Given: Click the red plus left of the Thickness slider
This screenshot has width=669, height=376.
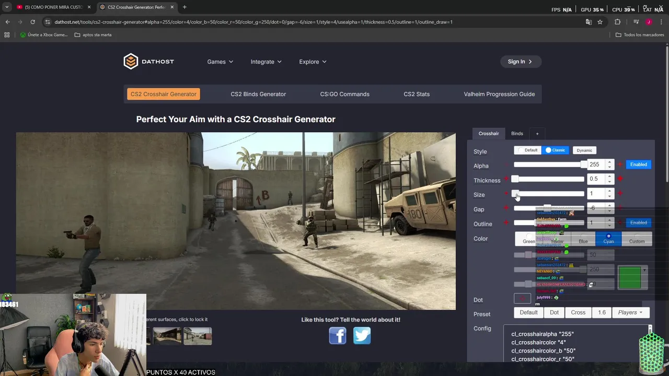Looking at the screenshot, I should [506, 179].
